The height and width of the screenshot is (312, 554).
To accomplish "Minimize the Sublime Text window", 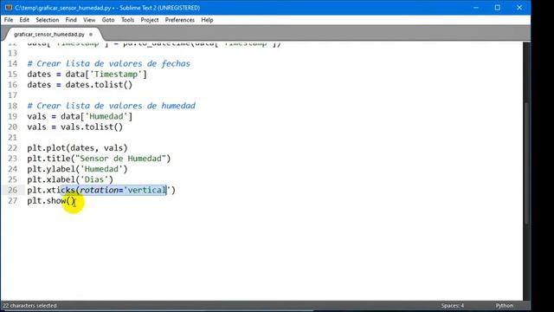I will tap(475, 8).
